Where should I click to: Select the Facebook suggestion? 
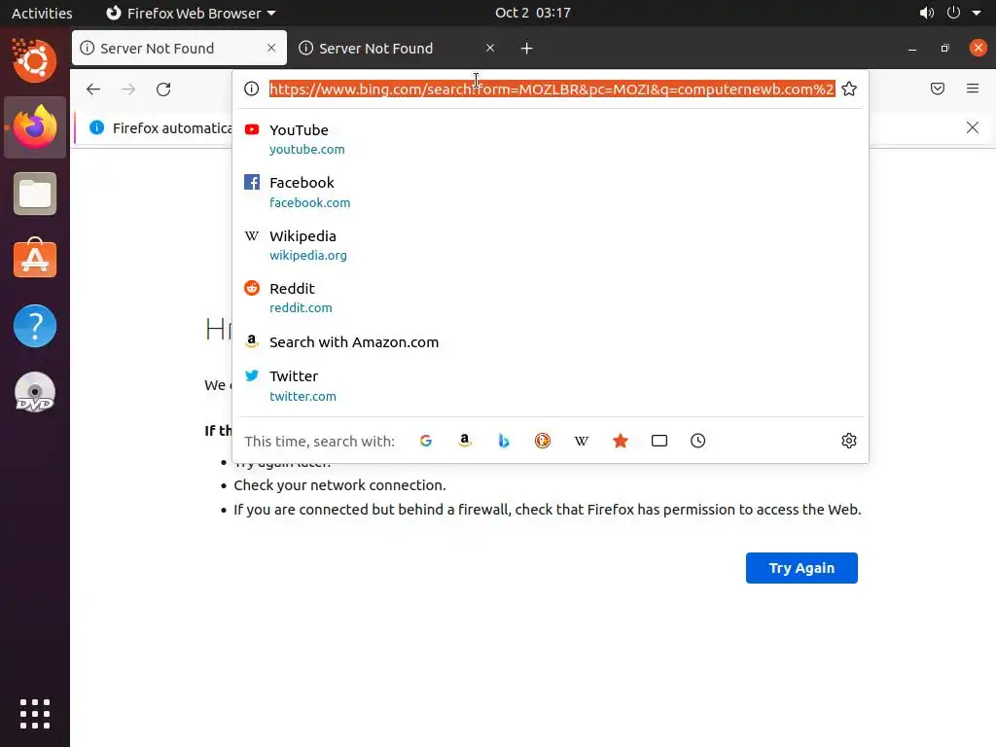(551, 192)
